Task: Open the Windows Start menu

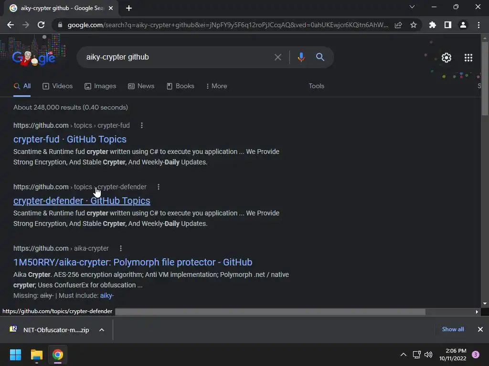Action: [x=15, y=355]
